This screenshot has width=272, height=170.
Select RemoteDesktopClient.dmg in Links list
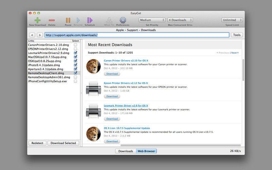pyautogui.click(x=46, y=73)
